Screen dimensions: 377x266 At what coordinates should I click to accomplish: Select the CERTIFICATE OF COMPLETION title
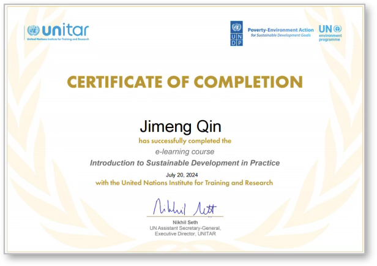185,82
